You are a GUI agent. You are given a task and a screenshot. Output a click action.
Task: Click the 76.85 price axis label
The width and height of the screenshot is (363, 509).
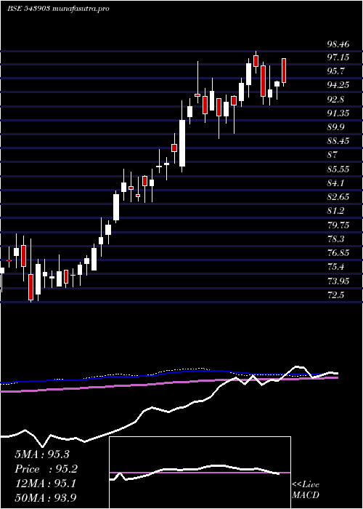point(338,253)
